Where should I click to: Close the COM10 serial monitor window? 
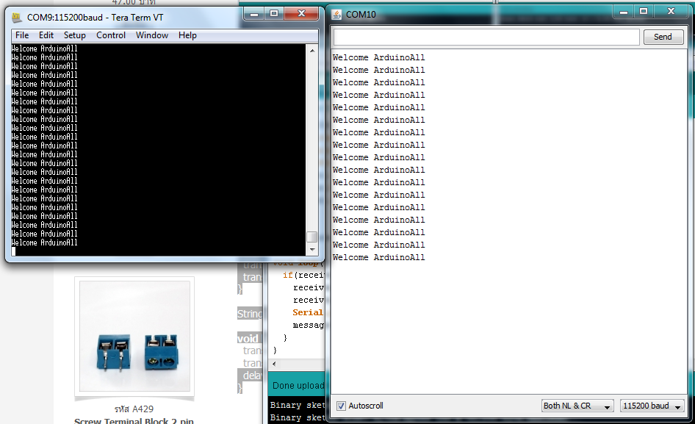pos(671,12)
